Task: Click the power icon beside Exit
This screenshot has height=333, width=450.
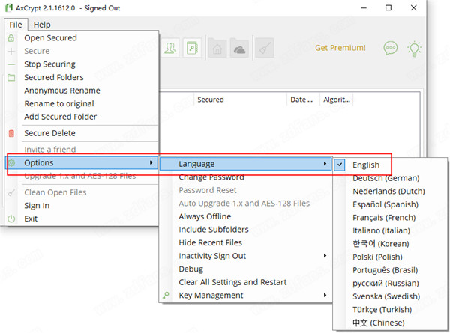Action: 11,219
